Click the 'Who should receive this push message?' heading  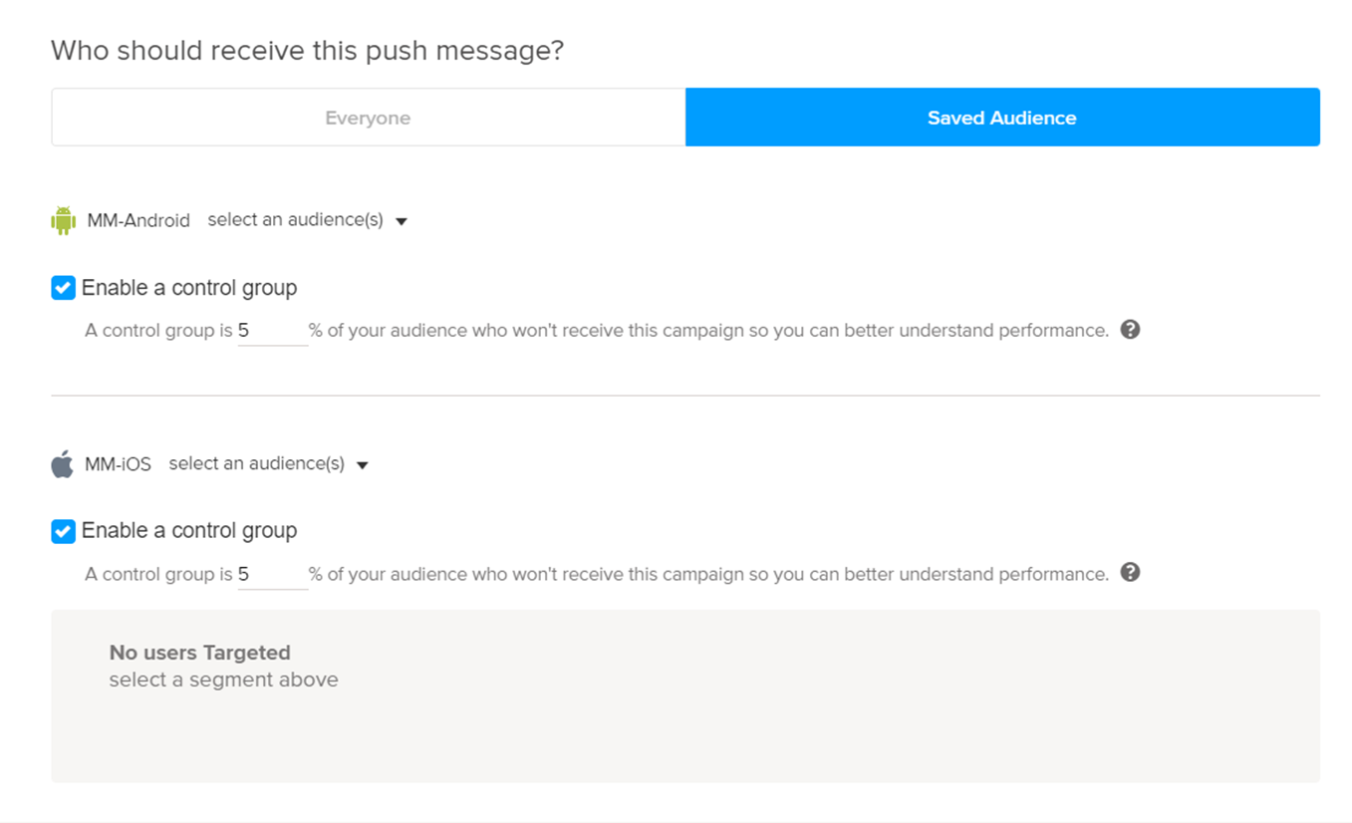coord(307,50)
